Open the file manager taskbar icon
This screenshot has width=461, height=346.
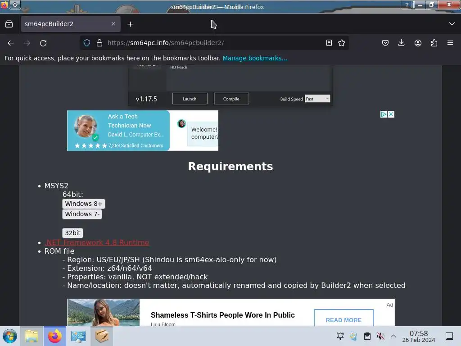click(32, 336)
